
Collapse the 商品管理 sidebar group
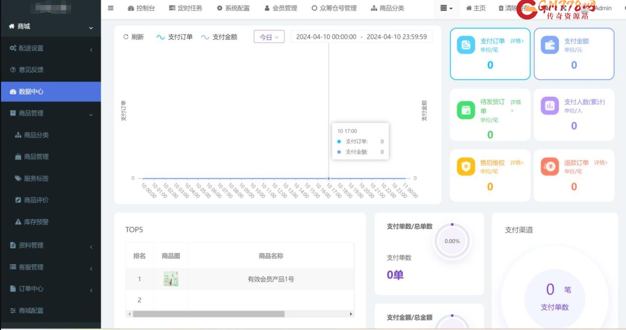[50, 113]
